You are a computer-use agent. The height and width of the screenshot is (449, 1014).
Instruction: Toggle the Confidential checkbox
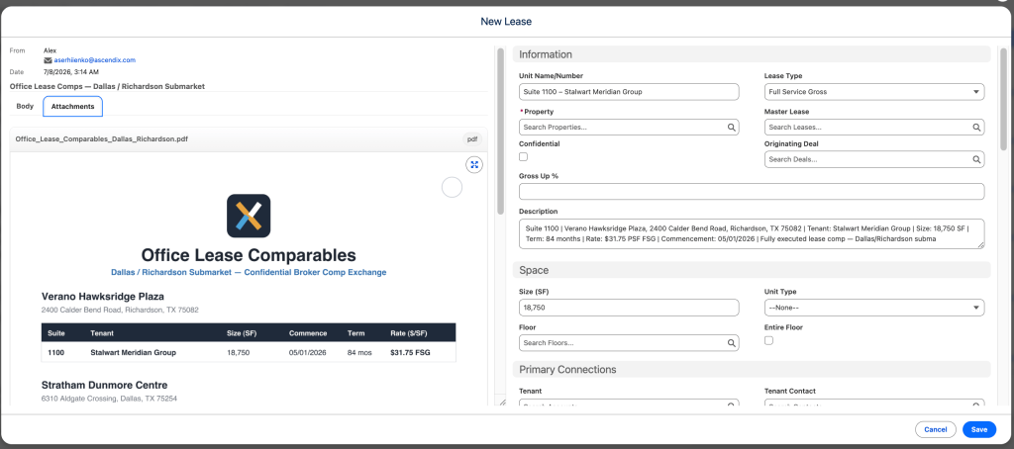523,156
